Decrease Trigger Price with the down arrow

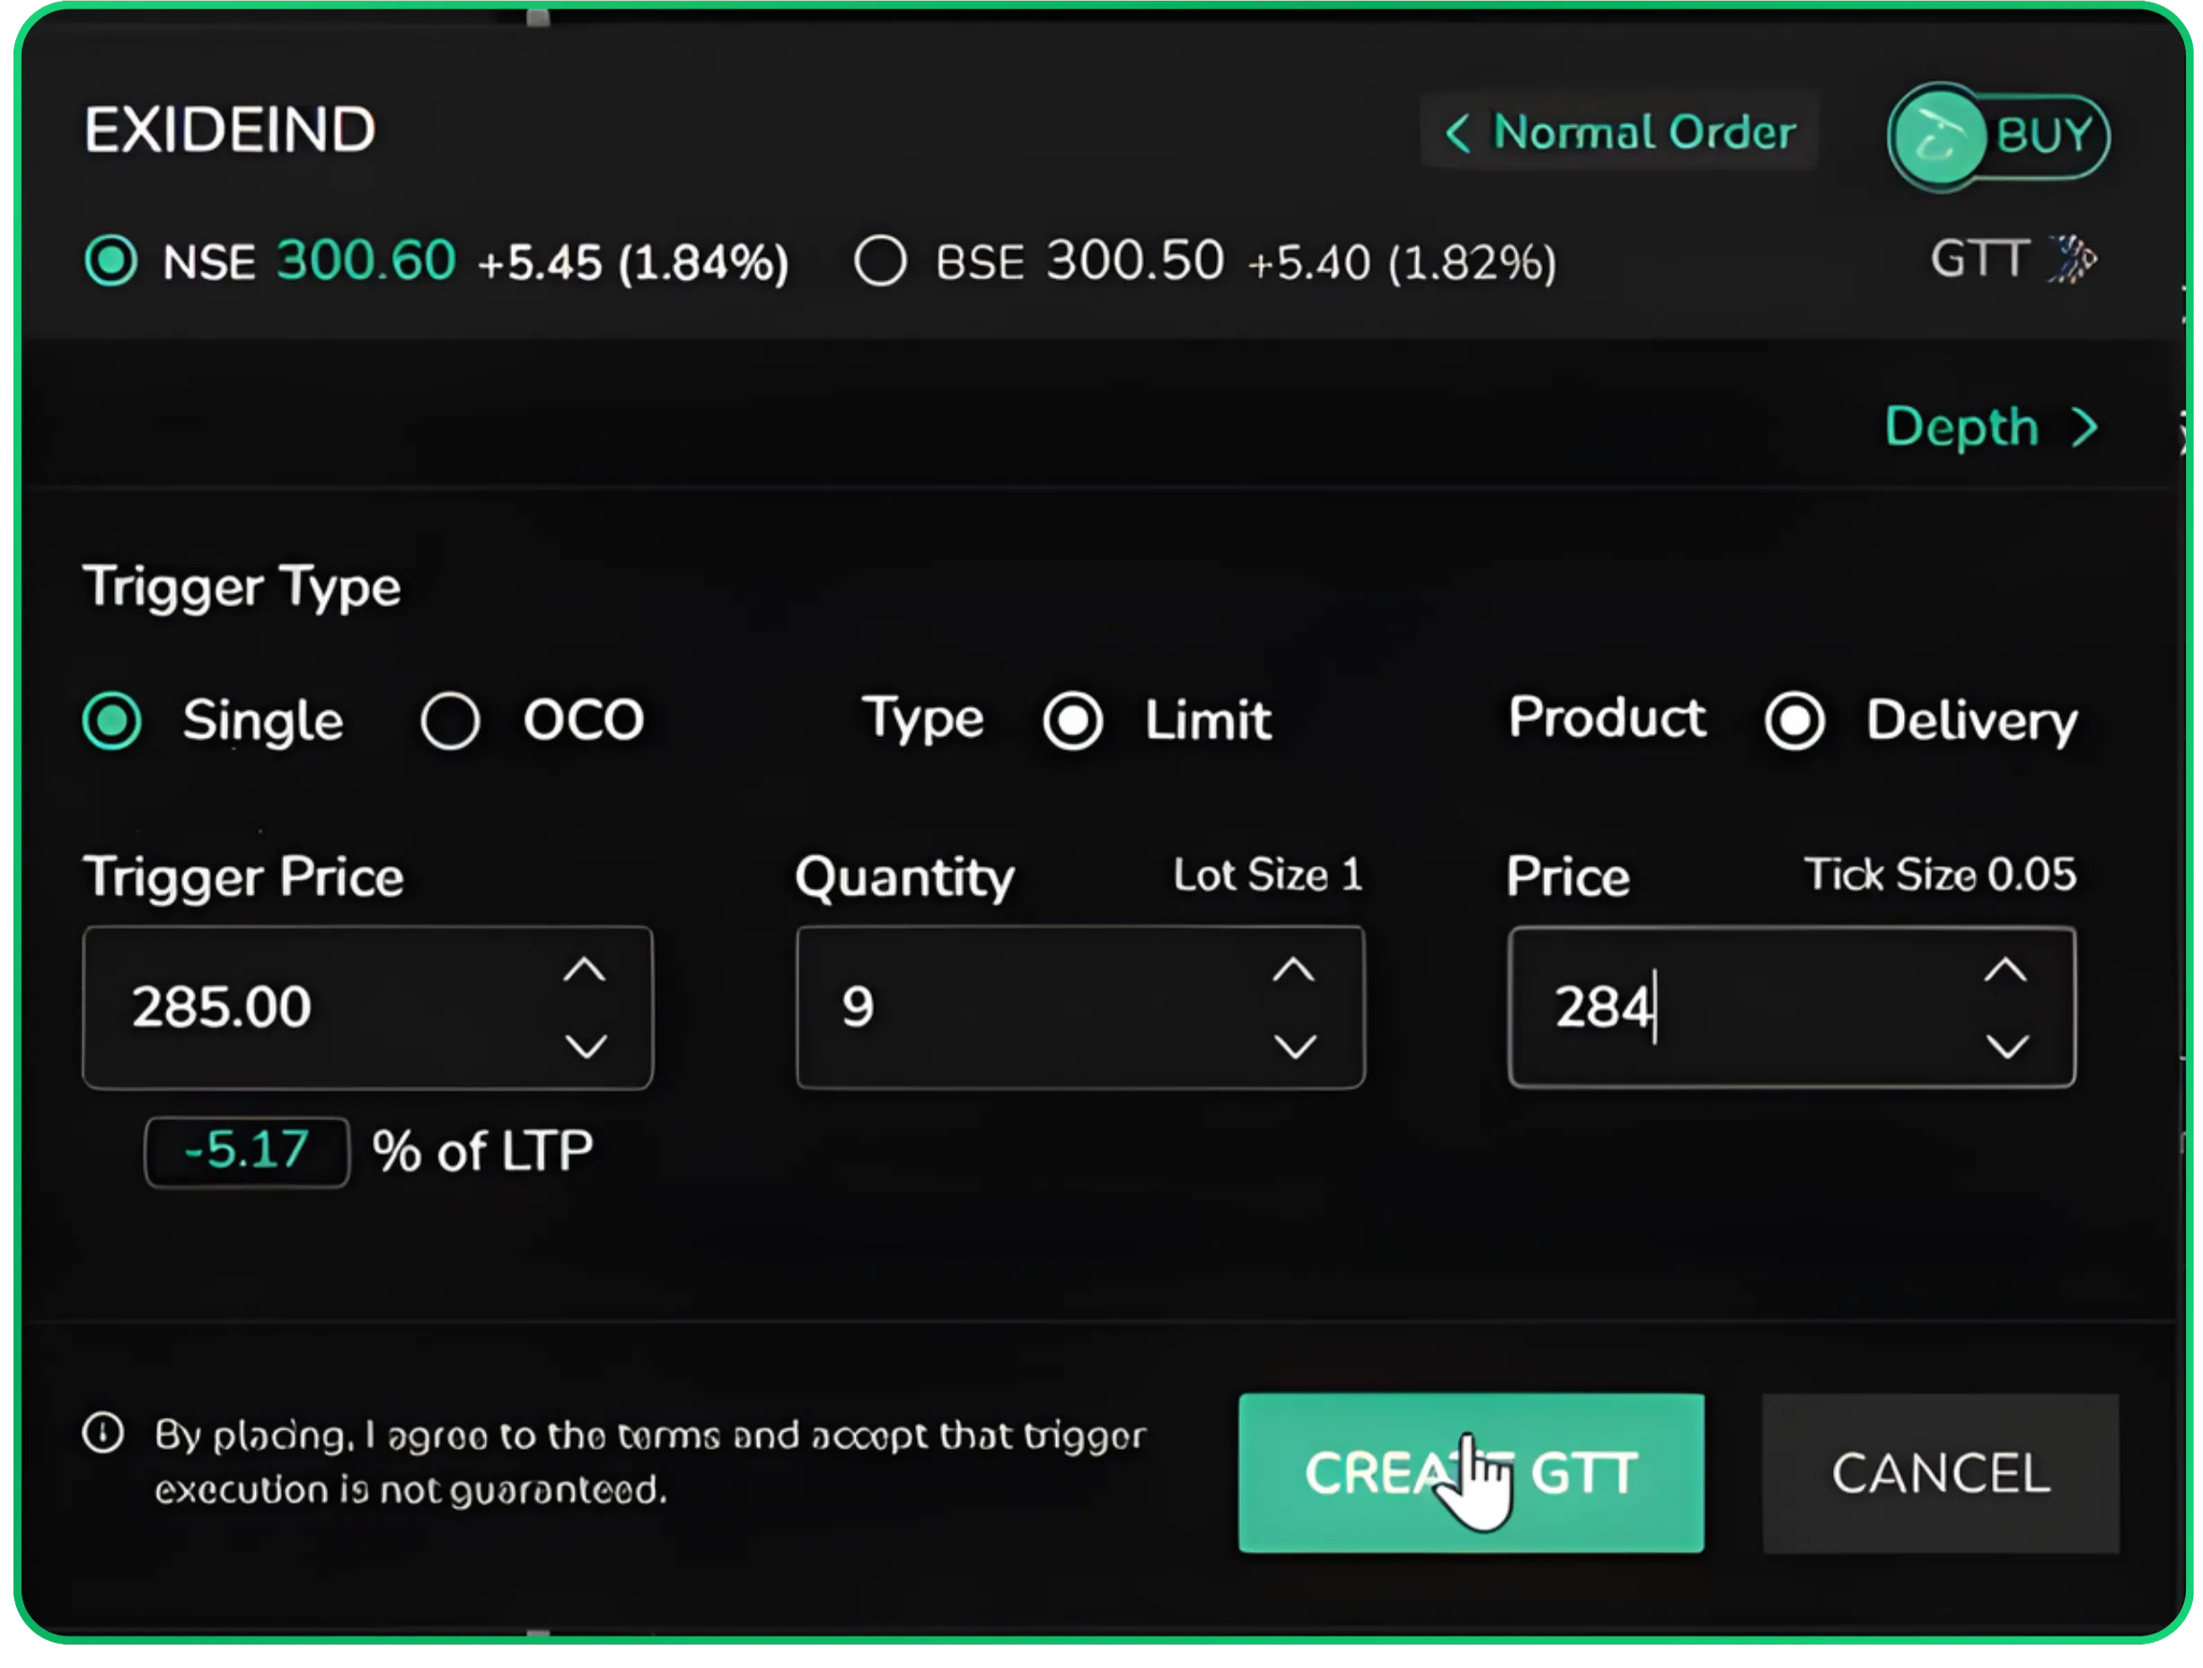pyautogui.click(x=586, y=1047)
